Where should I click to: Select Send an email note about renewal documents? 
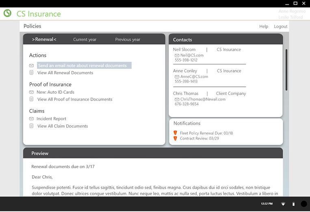coord(84,66)
